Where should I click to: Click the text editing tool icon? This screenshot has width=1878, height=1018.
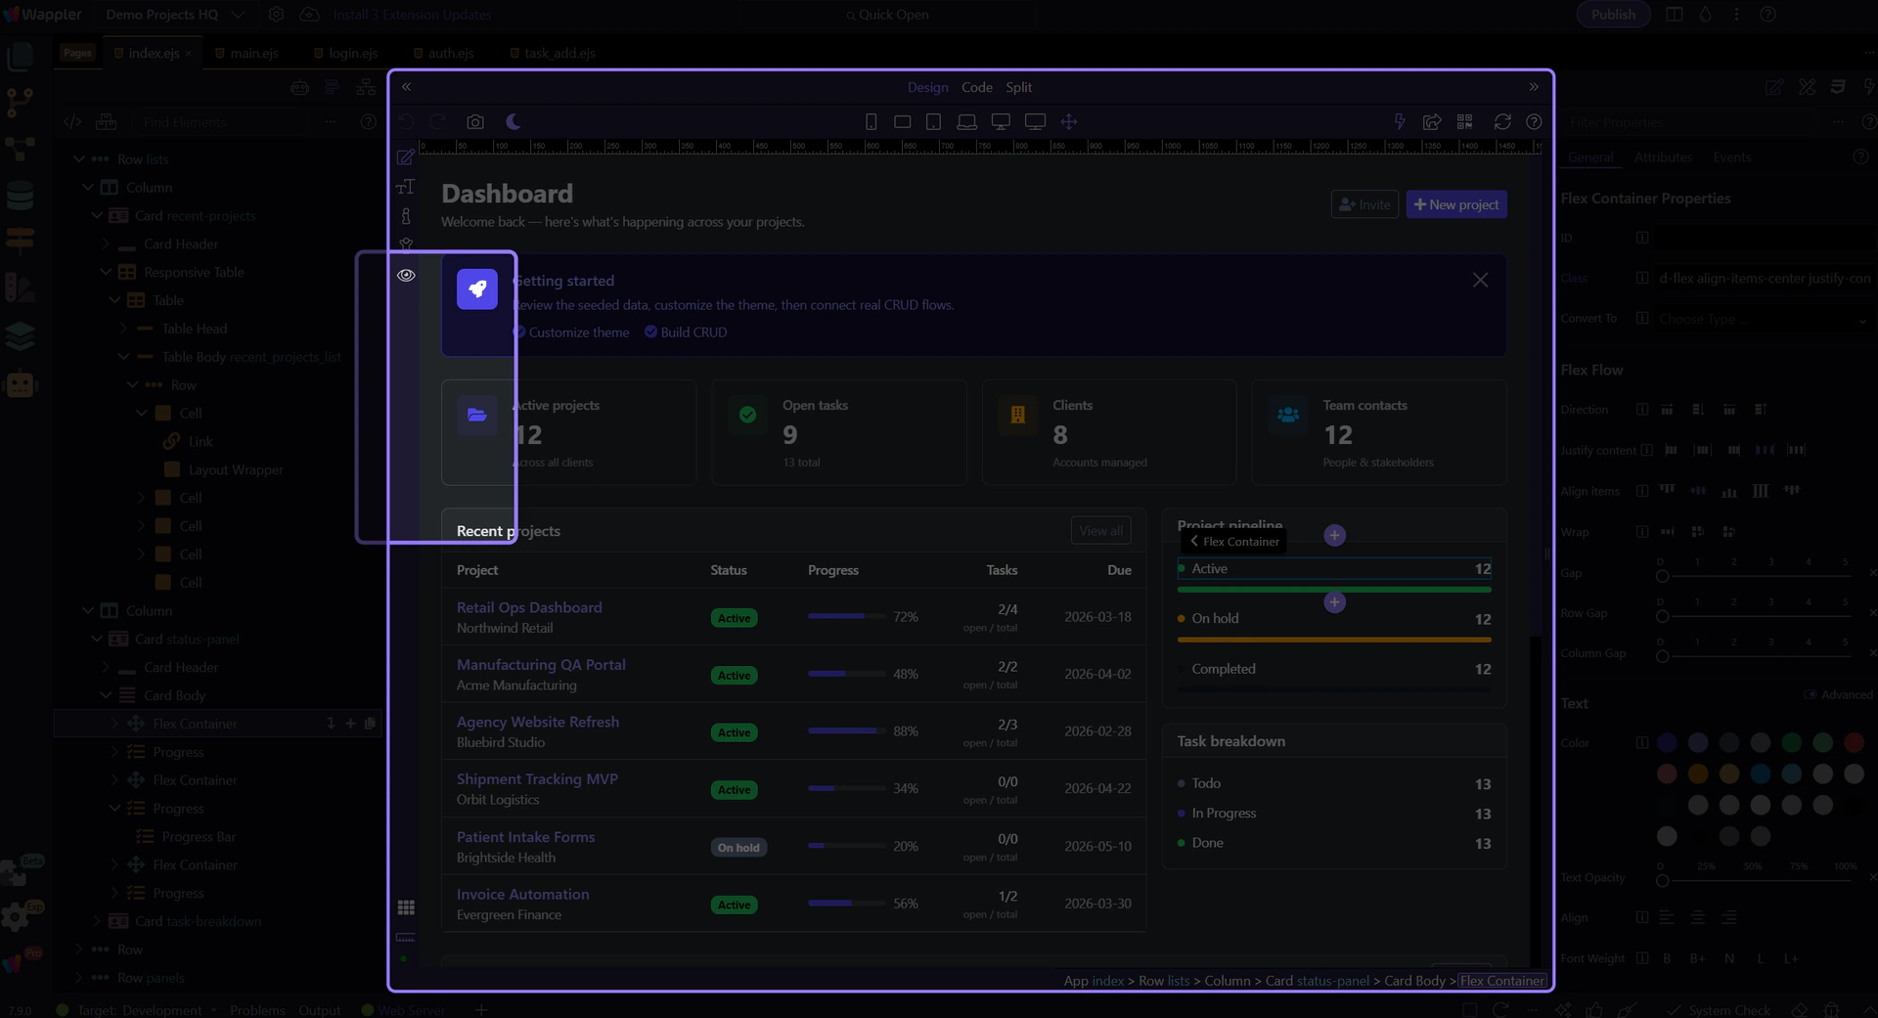tap(406, 187)
